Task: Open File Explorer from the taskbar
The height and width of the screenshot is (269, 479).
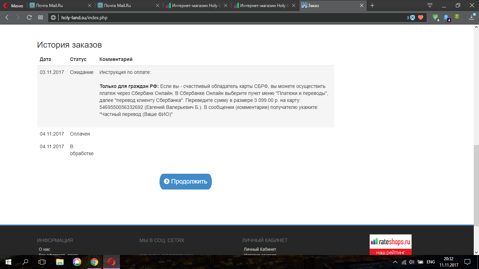Action: tap(60, 262)
